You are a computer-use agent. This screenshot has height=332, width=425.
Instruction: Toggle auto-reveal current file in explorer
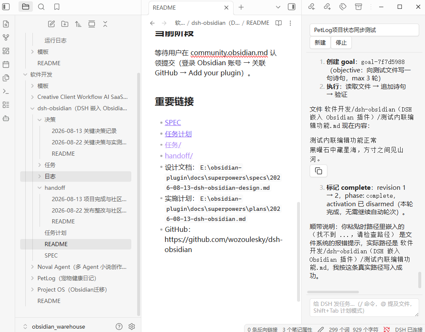tap(92, 24)
